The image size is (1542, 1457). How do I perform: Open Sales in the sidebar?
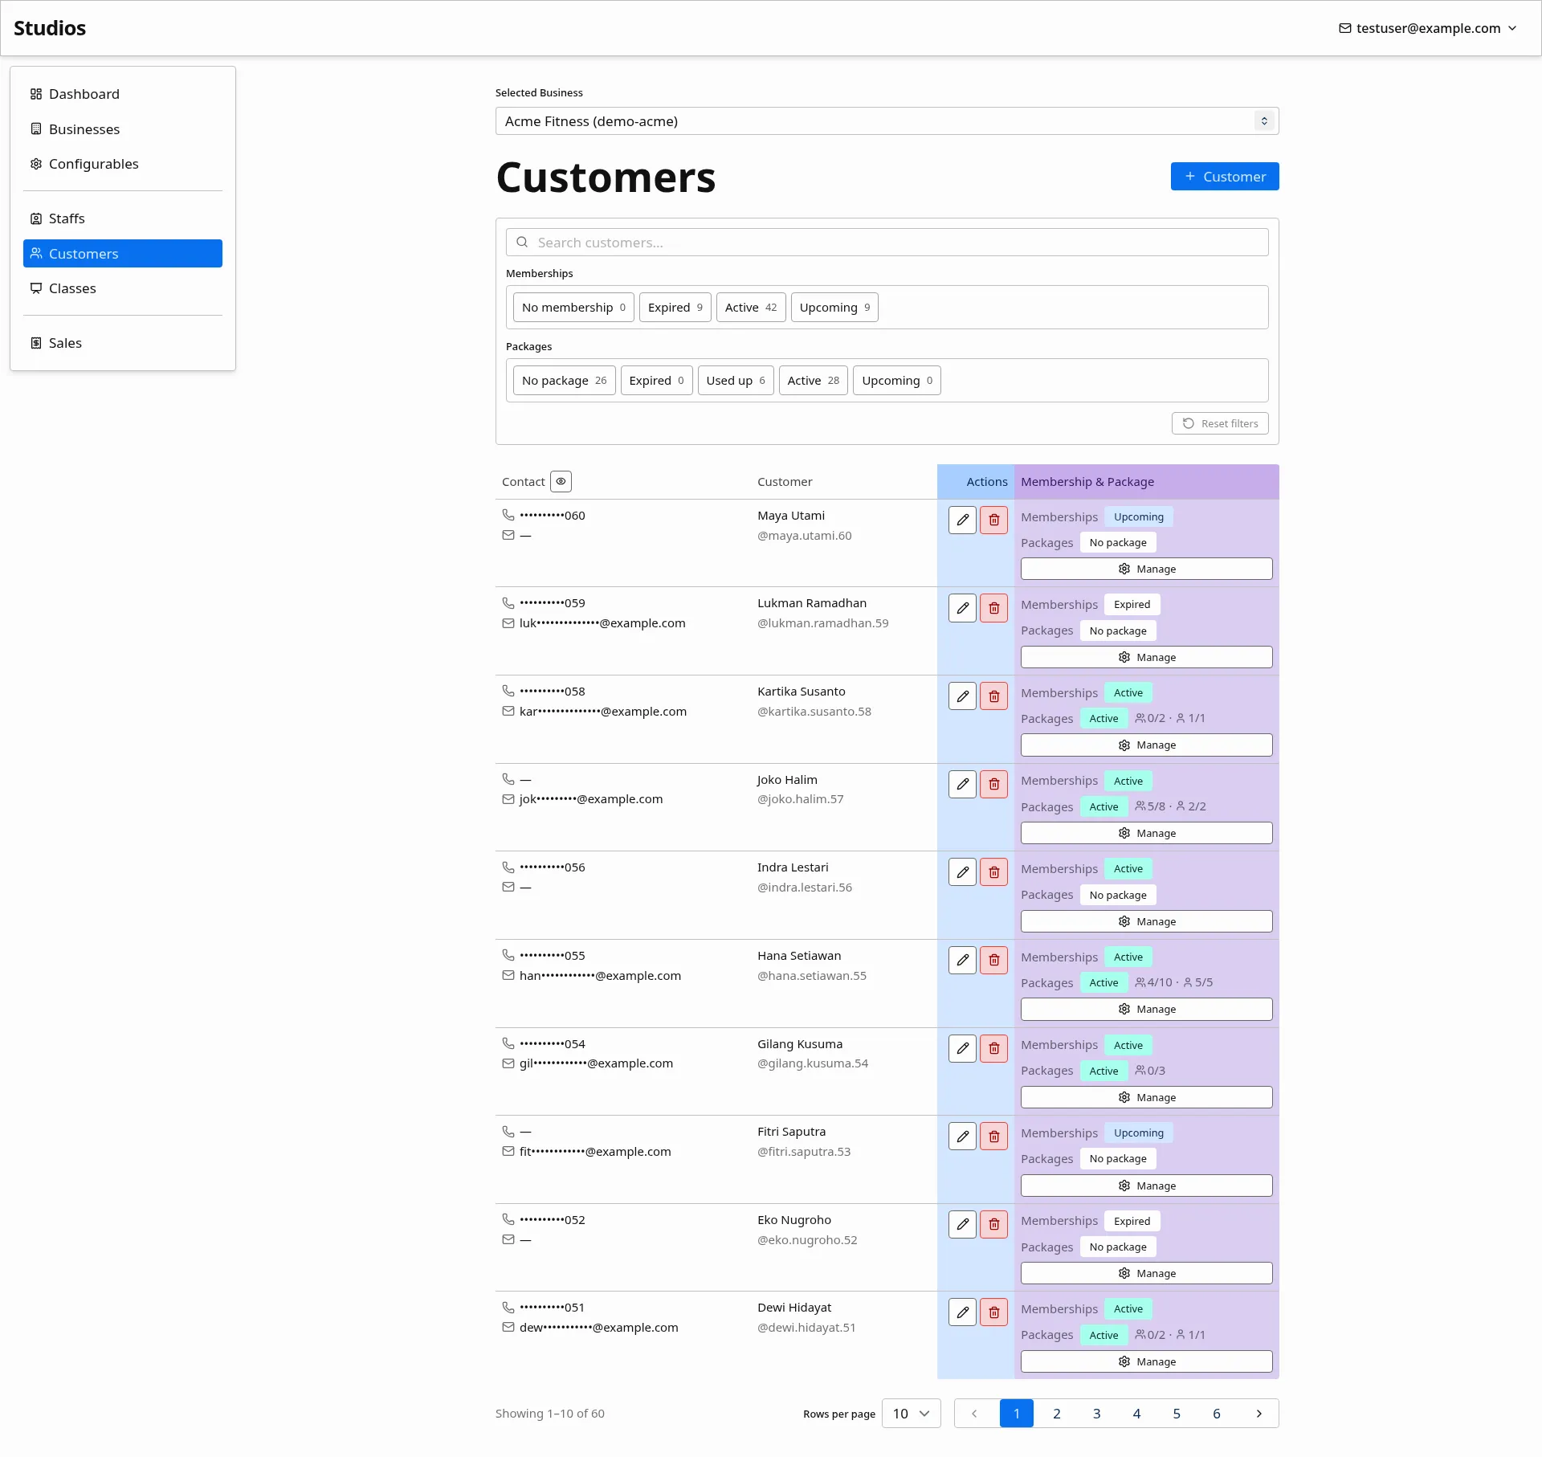pyautogui.click(x=123, y=343)
